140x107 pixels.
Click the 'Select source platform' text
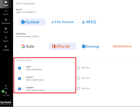pos(26,12)
